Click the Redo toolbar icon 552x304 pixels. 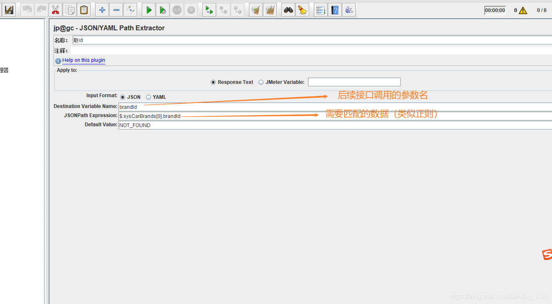coord(42,10)
